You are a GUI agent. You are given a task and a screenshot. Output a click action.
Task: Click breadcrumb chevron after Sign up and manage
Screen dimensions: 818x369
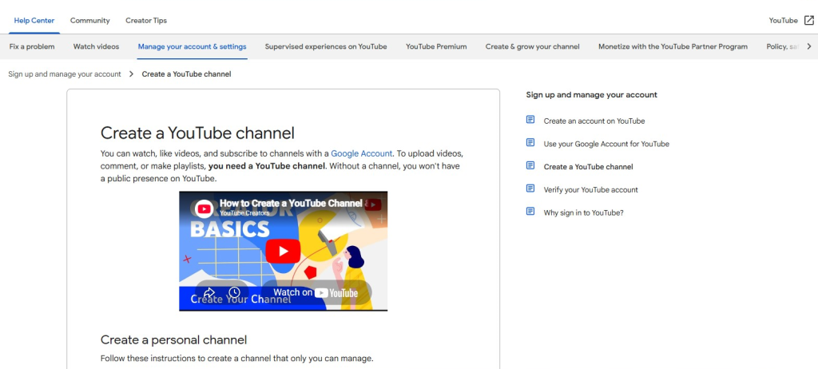pyautogui.click(x=132, y=74)
